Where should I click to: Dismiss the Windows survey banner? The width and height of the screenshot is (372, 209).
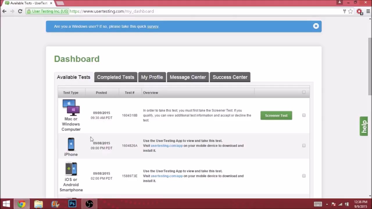pos(316,26)
